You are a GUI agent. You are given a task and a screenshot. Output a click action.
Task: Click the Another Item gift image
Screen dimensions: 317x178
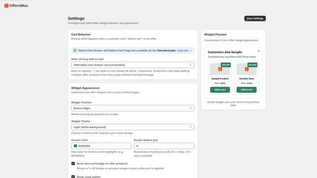[246, 69]
